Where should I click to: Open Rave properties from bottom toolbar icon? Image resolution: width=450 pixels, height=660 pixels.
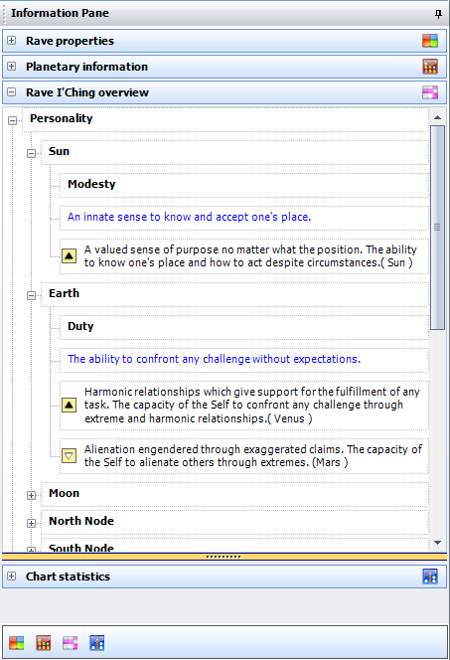click(17, 643)
